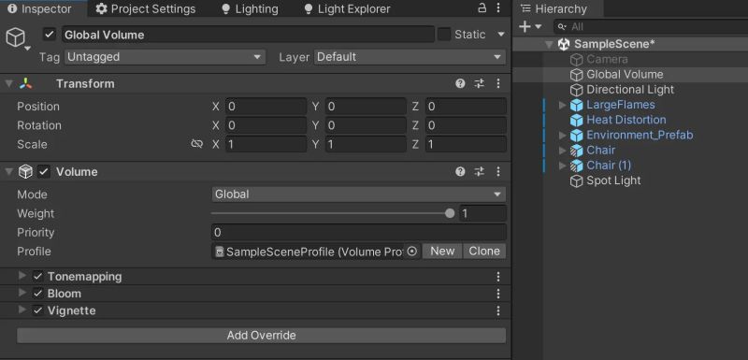
Task: Open the Bloom override three-dot menu
Action: point(498,294)
